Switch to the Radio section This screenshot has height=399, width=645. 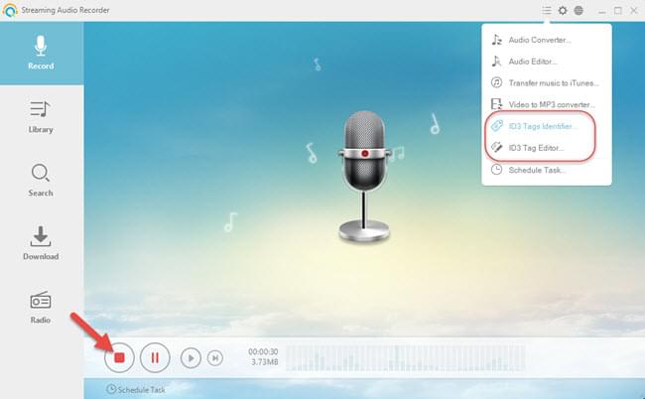41,307
